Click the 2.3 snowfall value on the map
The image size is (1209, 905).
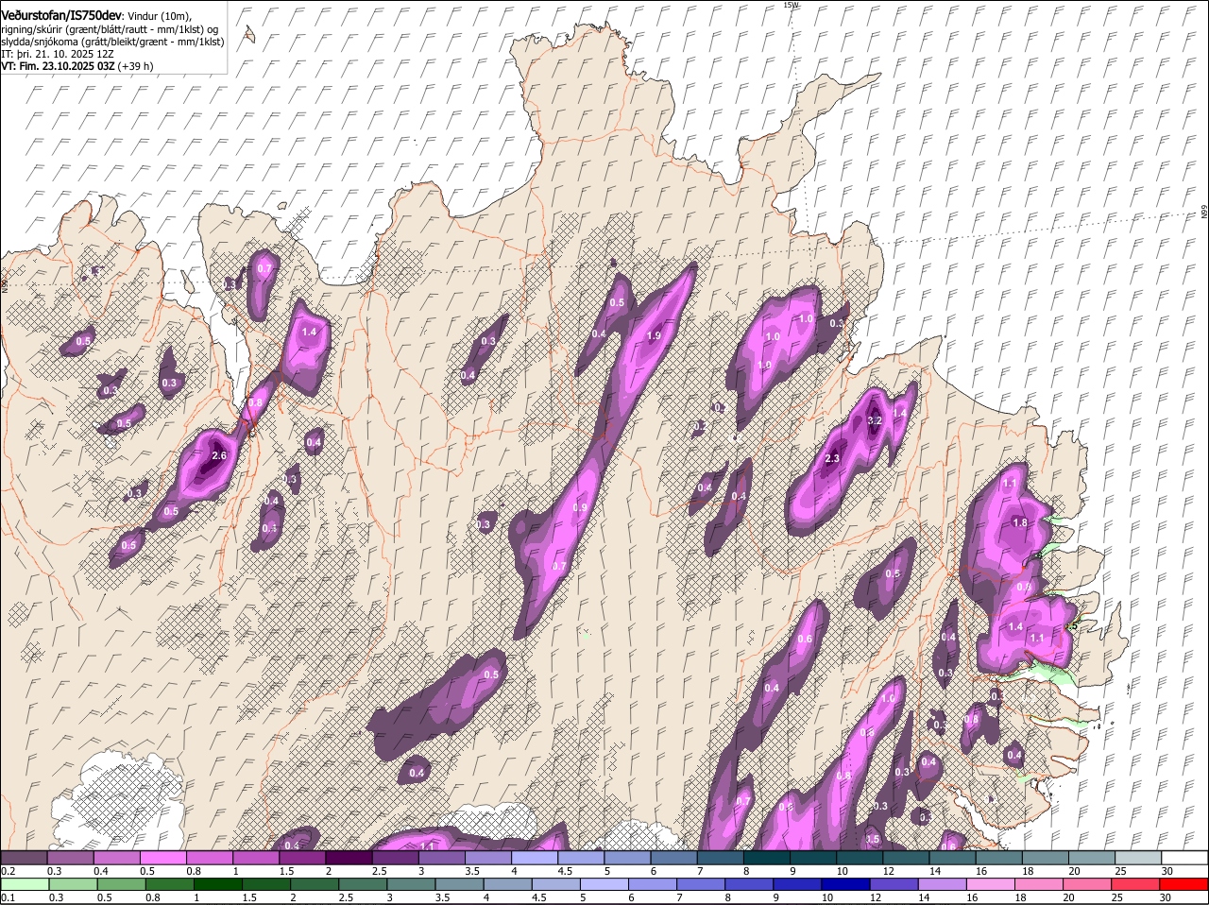click(832, 458)
